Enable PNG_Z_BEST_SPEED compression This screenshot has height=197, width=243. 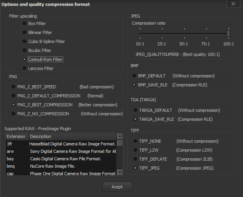click(x=14, y=87)
